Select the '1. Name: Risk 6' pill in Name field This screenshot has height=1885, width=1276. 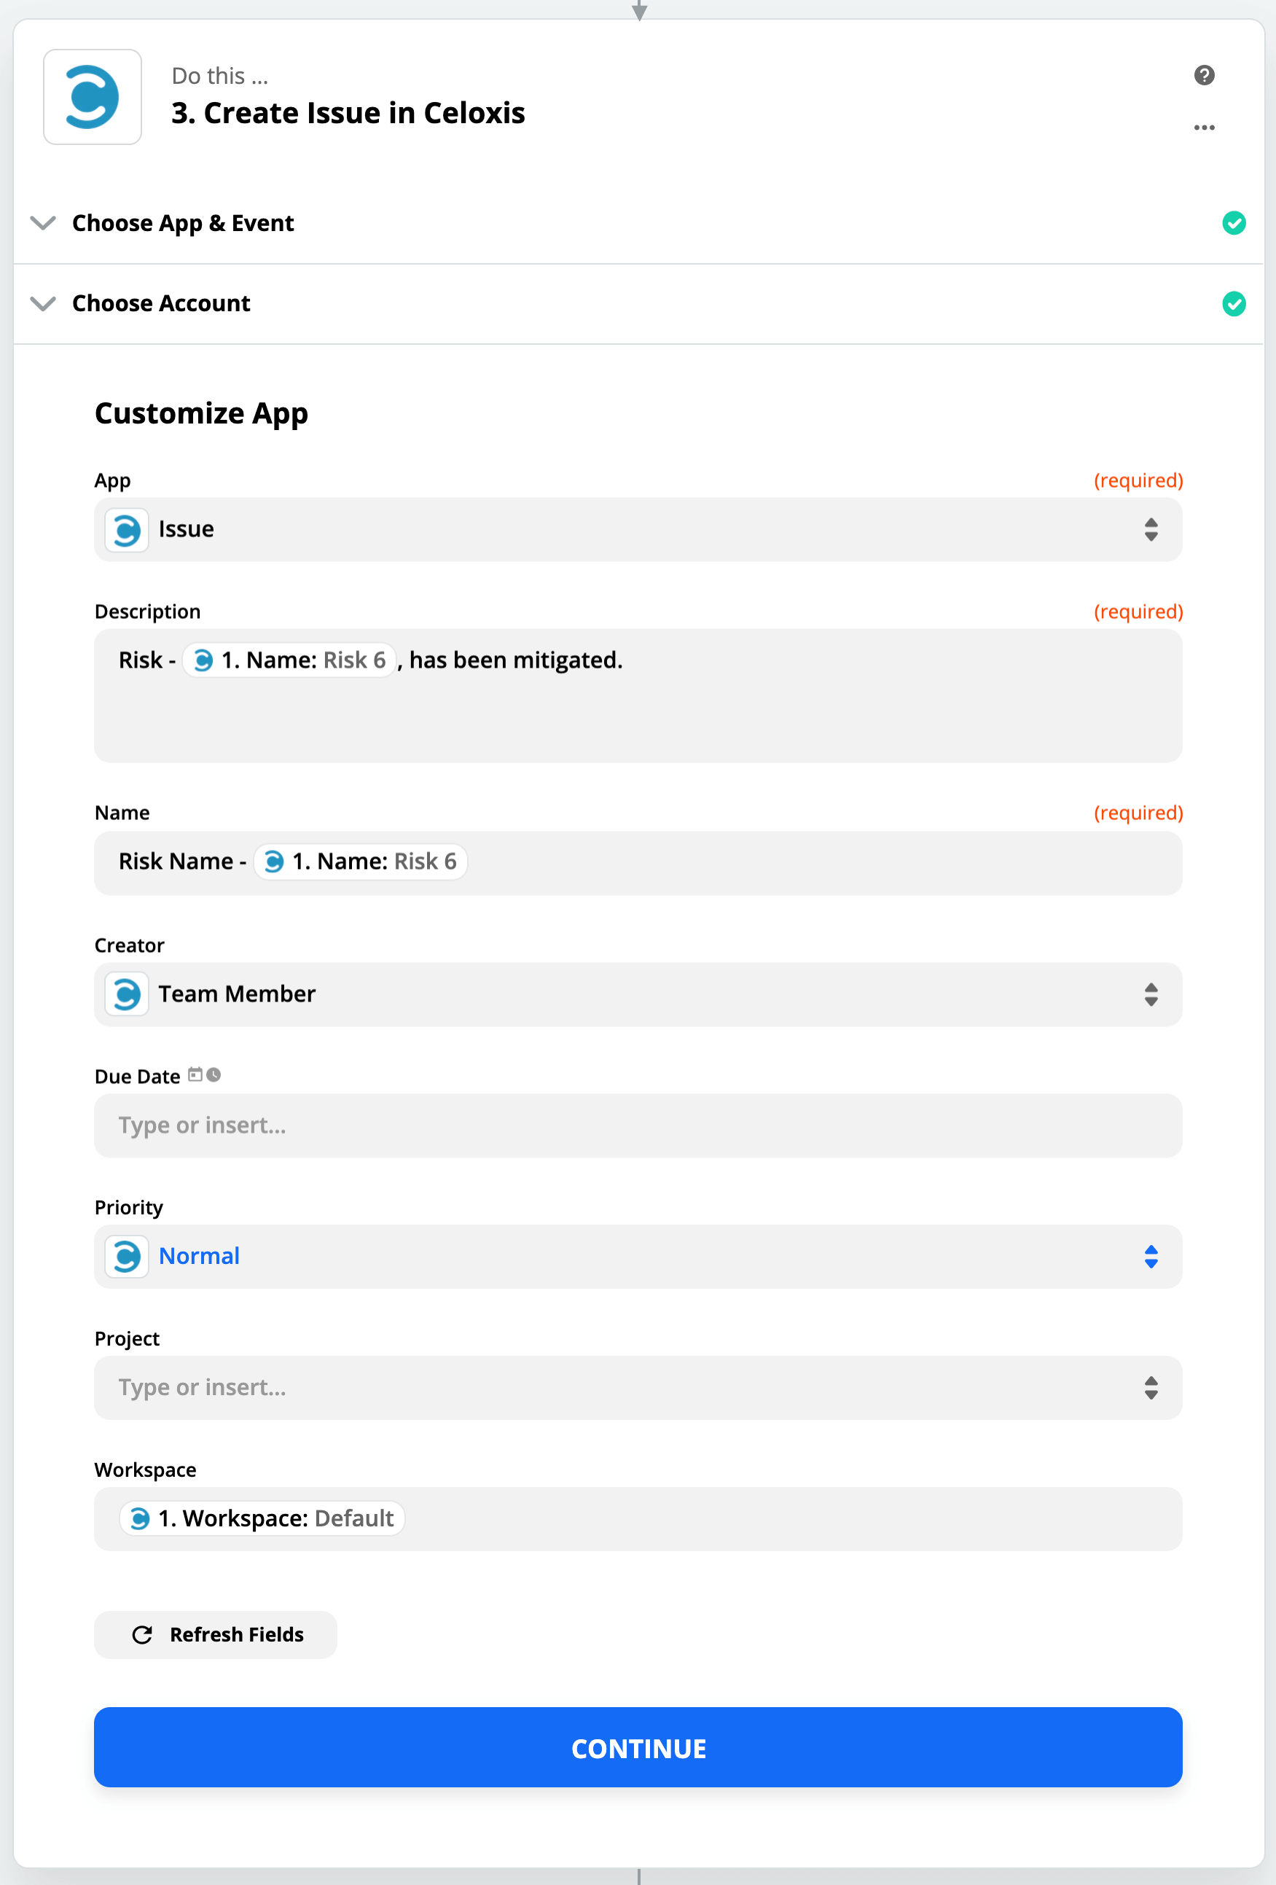[360, 862]
